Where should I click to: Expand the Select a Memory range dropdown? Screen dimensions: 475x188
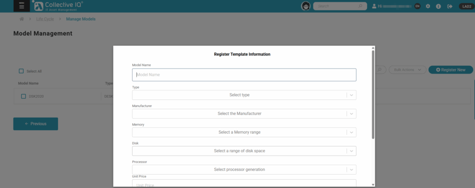[x=244, y=132]
